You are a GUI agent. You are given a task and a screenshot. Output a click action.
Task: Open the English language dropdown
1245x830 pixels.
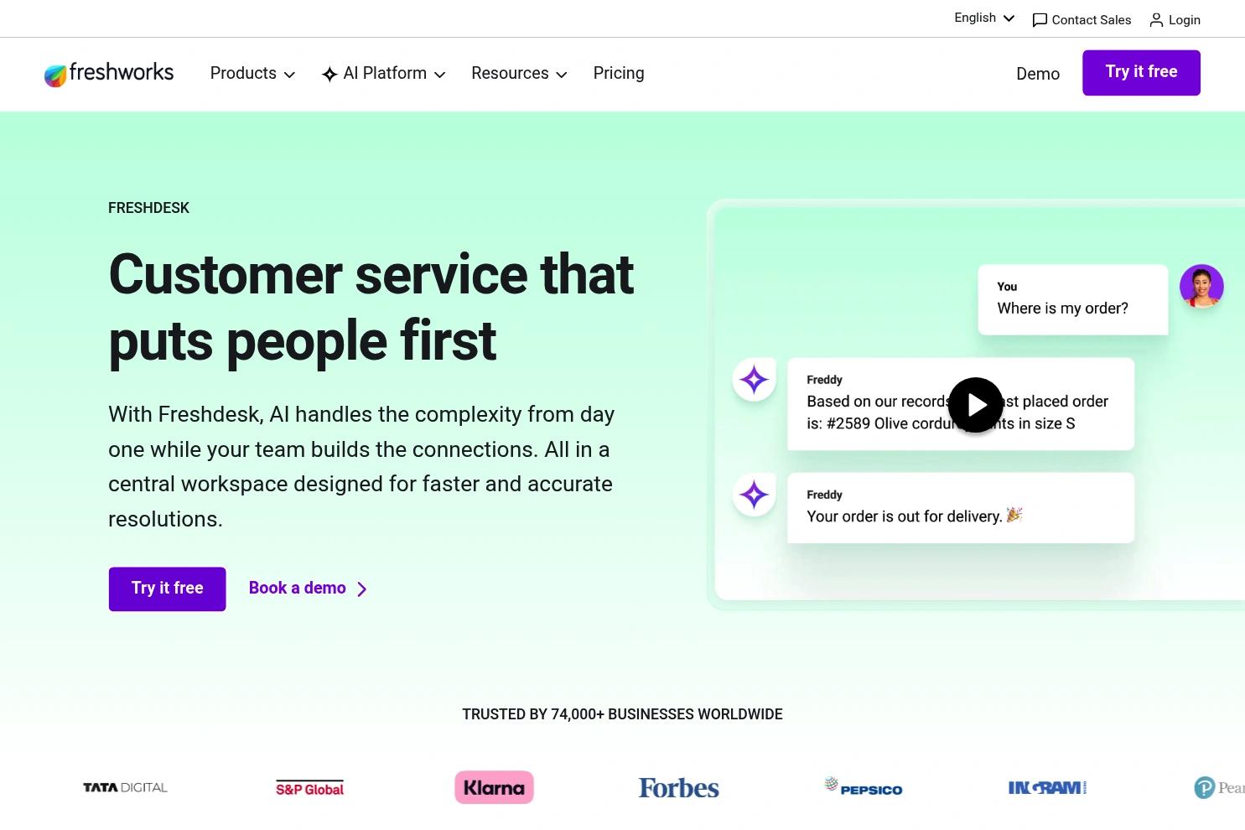(x=984, y=18)
